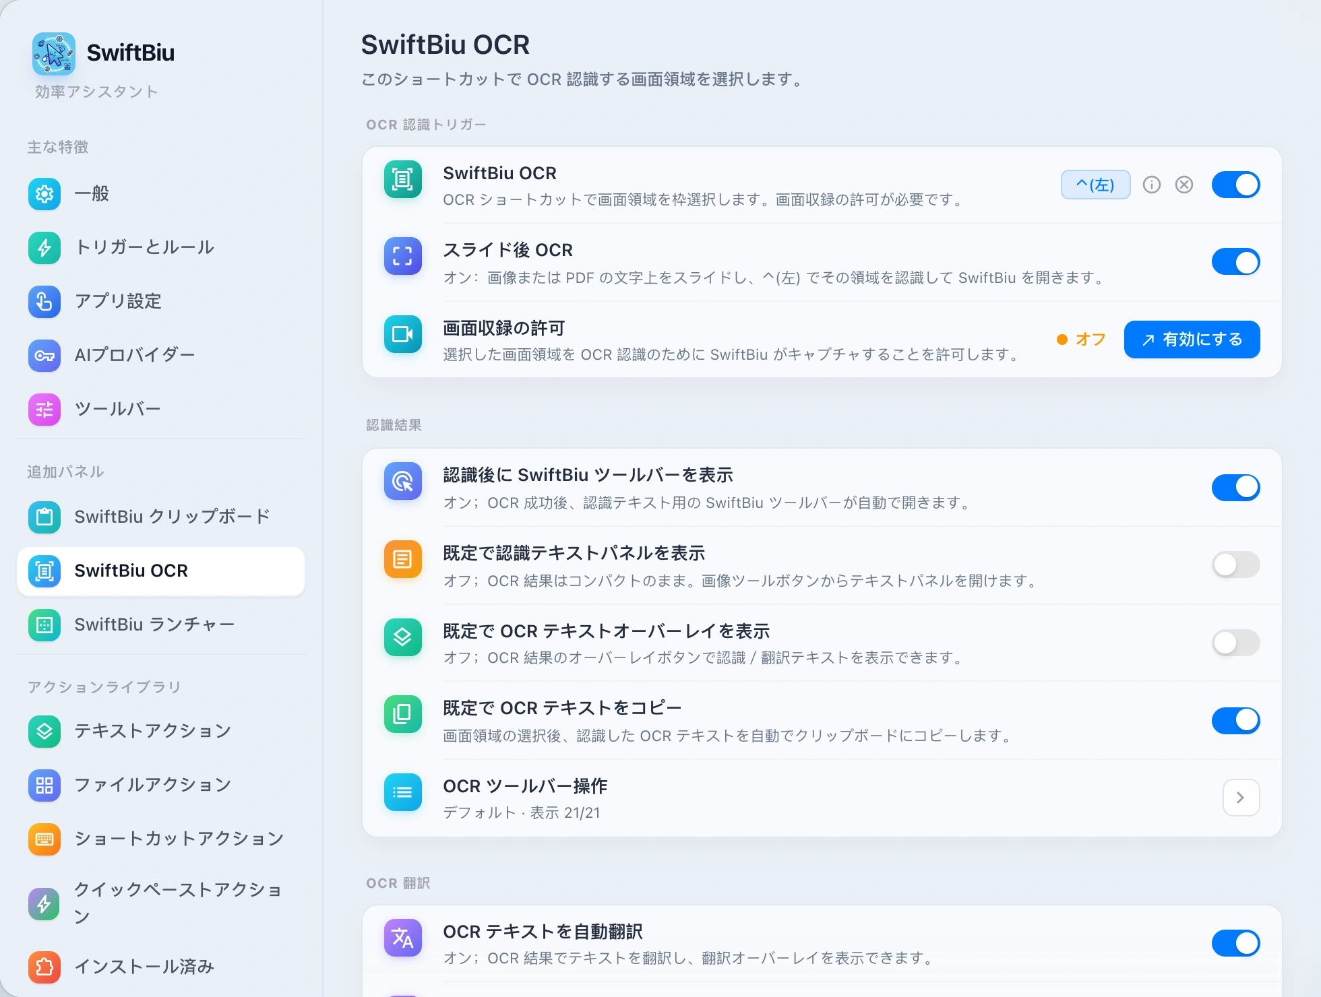
Task: Open ファイルアクション library
Action: click(160, 785)
